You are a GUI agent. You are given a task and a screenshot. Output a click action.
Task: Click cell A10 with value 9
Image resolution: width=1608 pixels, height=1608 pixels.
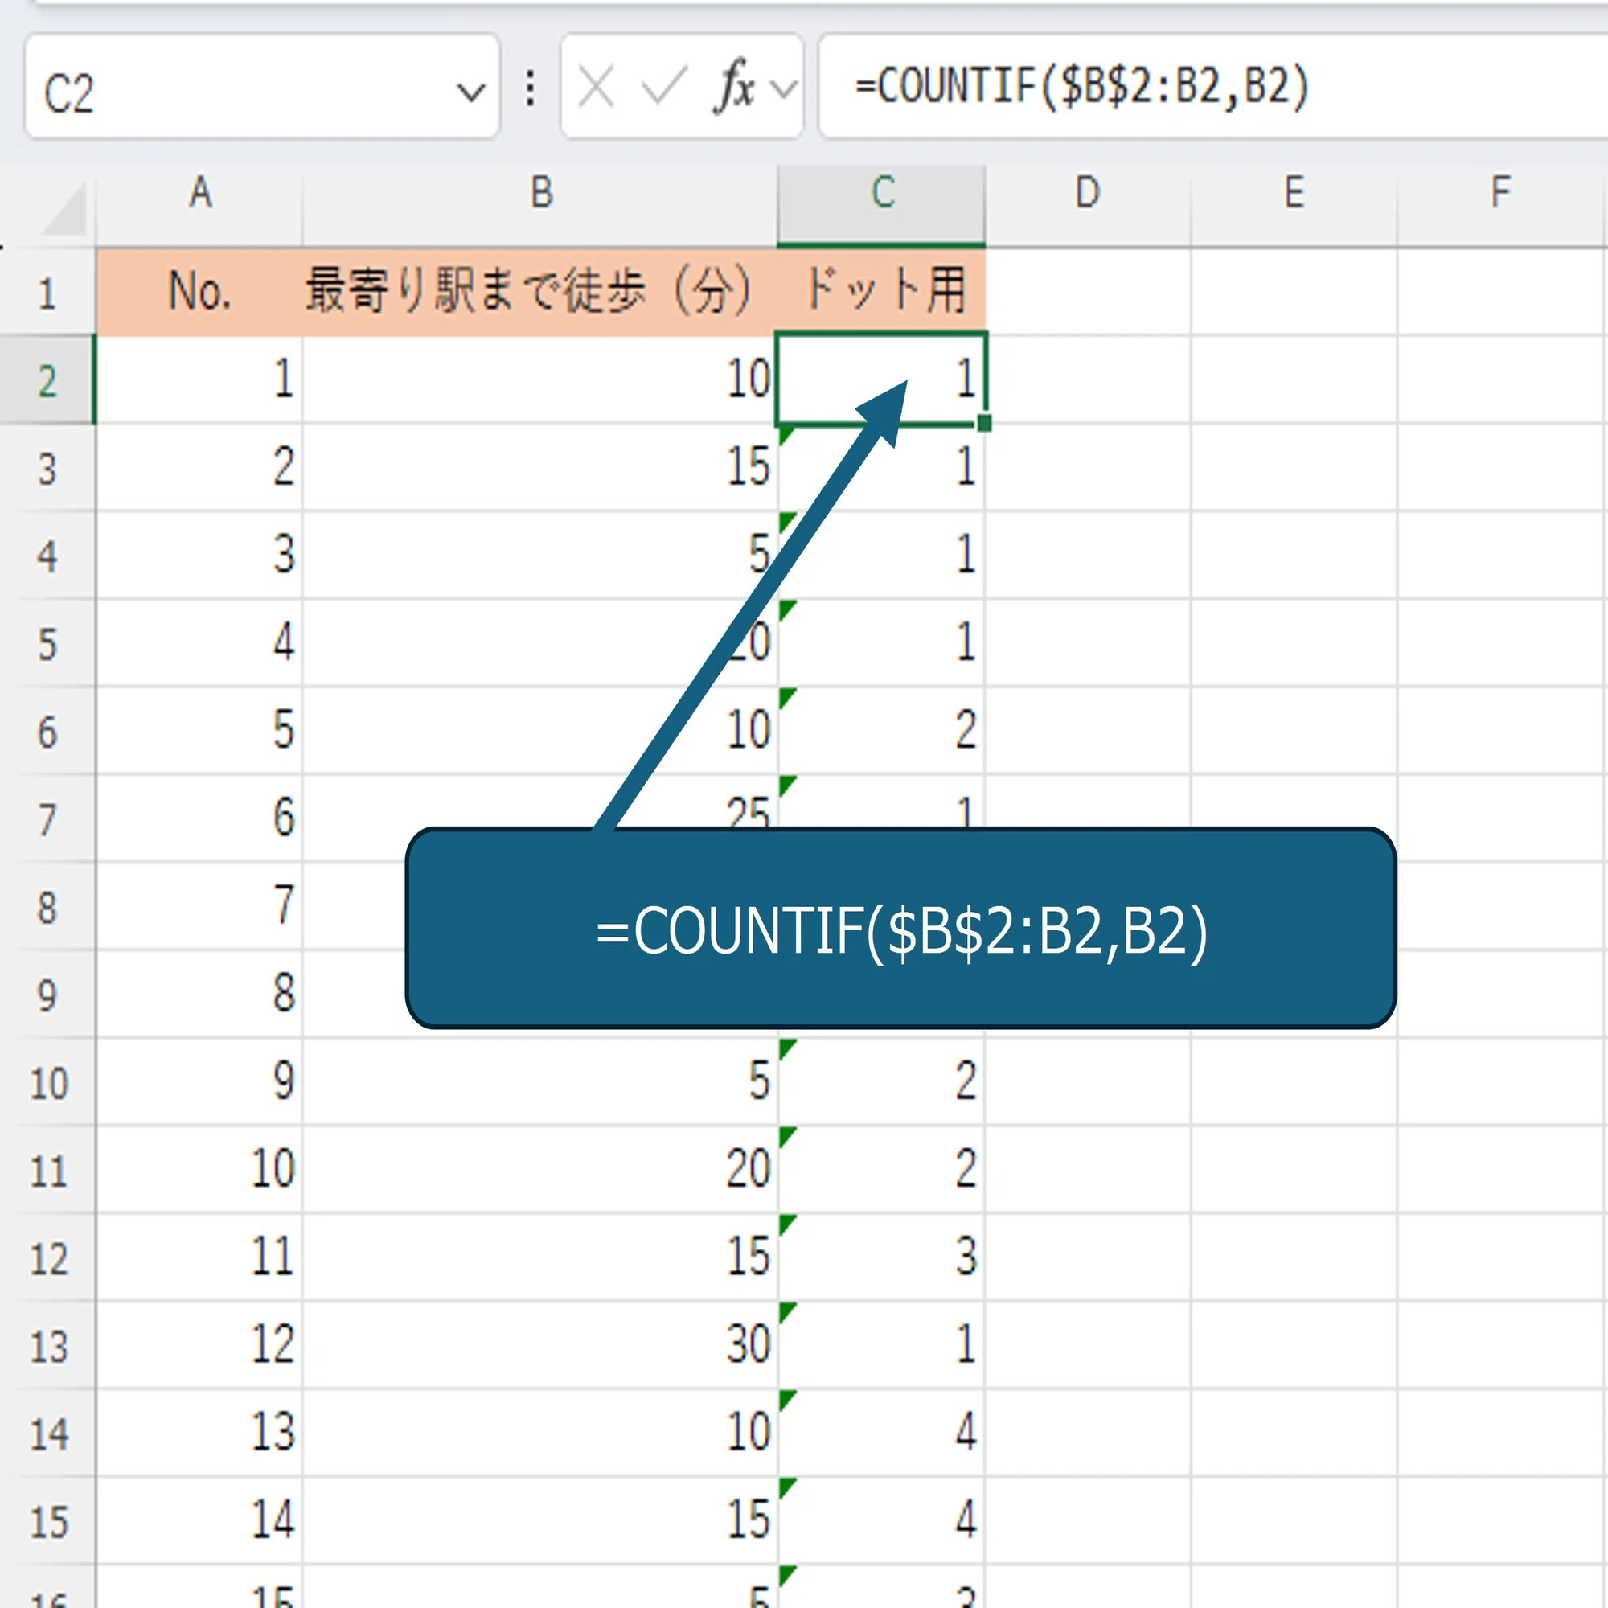(199, 1082)
